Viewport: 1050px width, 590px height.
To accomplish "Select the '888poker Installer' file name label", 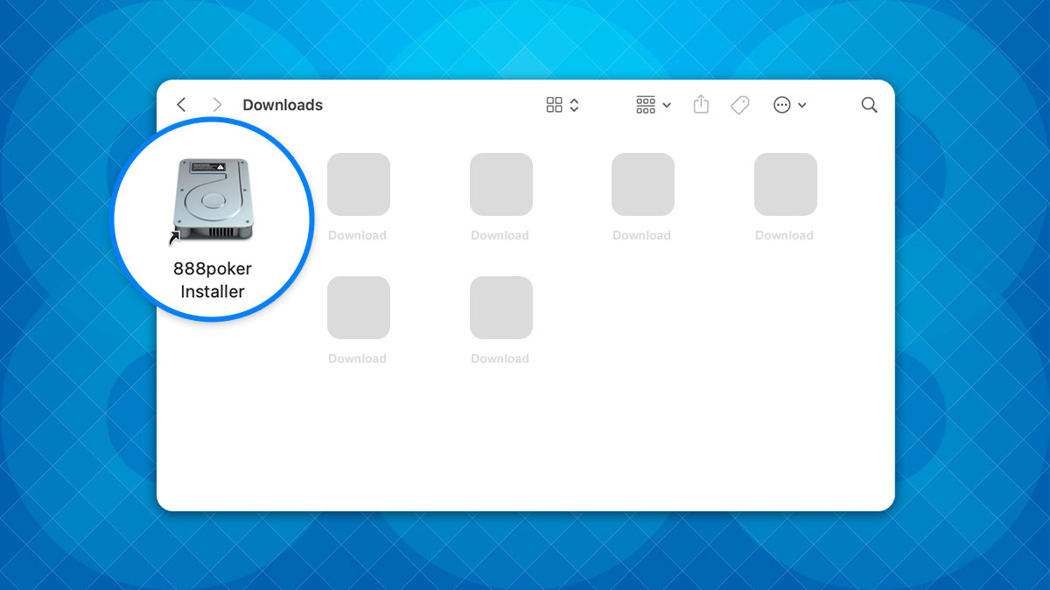I will point(212,281).
